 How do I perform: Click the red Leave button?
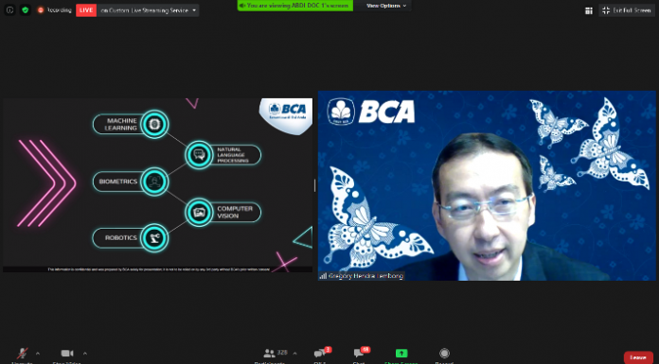click(x=638, y=357)
